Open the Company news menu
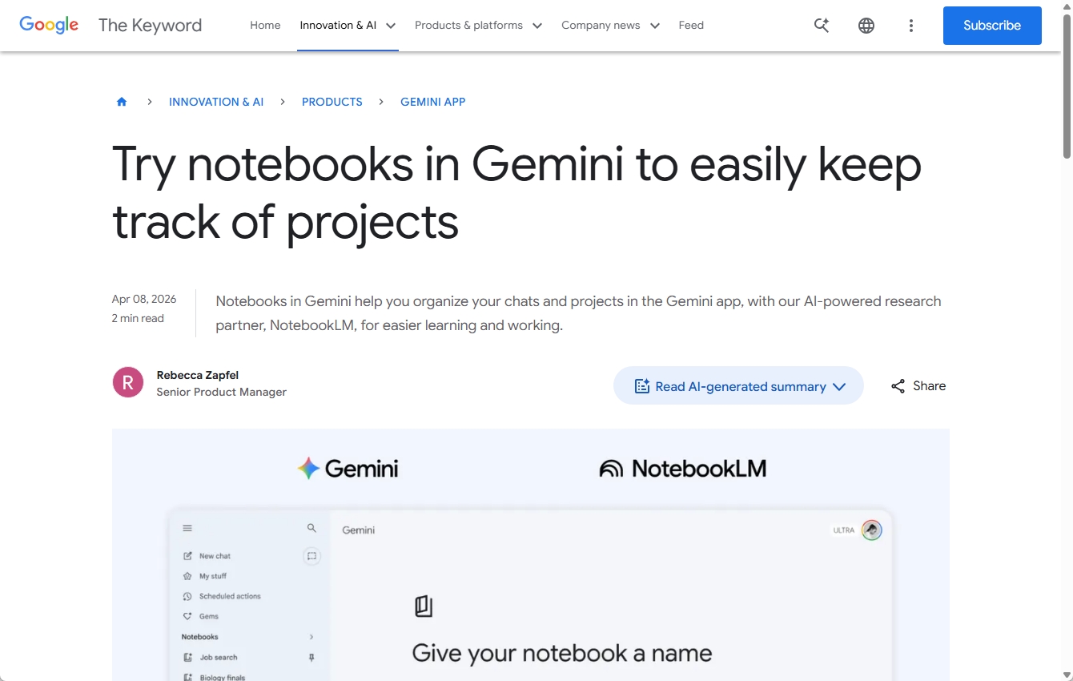The width and height of the screenshot is (1073, 681). [x=601, y=25]
